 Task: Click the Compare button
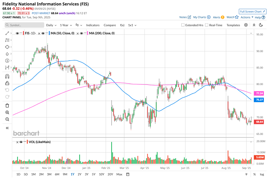pos(110,25)
